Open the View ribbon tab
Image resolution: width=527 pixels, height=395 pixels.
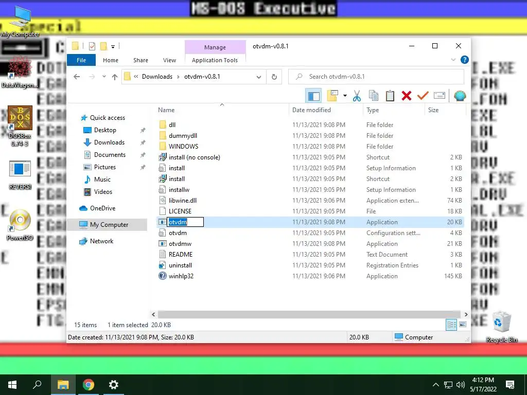pos(169,60)
